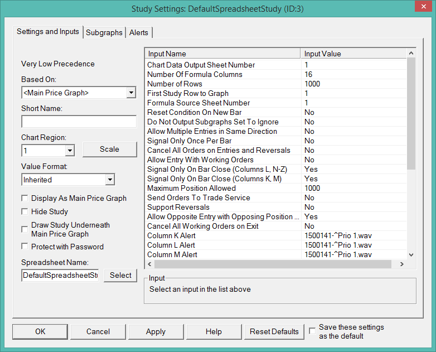
Task: Click inside the Short Name field
Action: coord(79,122)
